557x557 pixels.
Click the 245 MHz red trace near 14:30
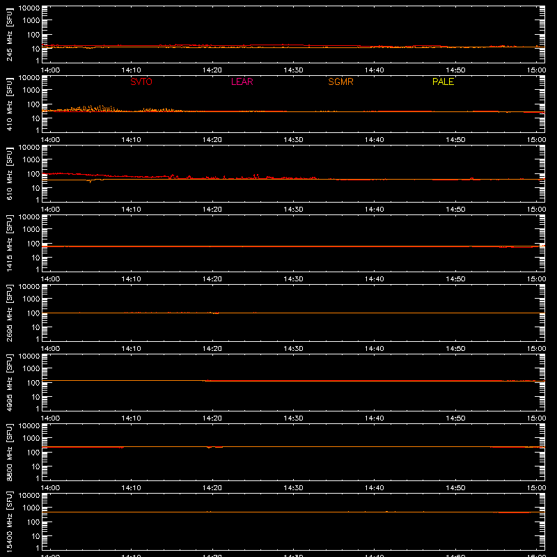(x=293, y=45)
